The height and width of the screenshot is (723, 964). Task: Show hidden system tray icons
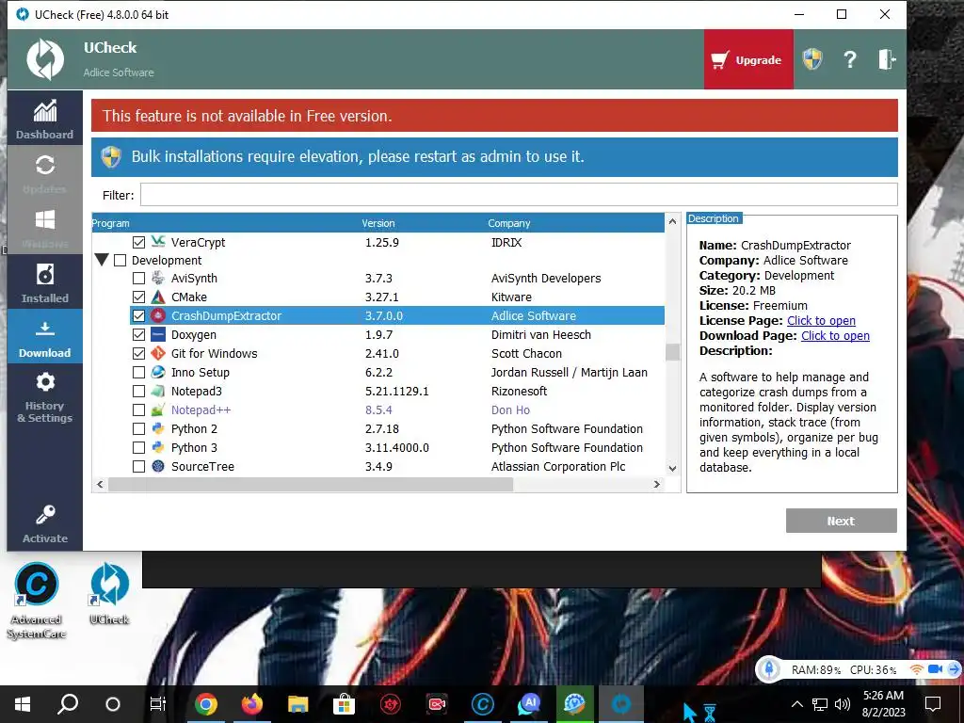click(796, 704)
